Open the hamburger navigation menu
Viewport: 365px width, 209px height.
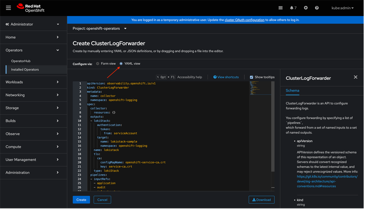tap(8, 8)
